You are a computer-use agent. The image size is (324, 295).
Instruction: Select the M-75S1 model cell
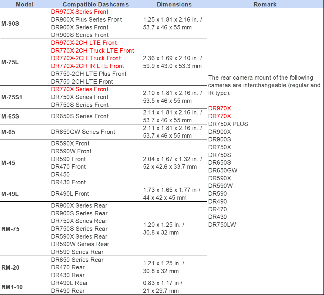[x=25, y=97]
